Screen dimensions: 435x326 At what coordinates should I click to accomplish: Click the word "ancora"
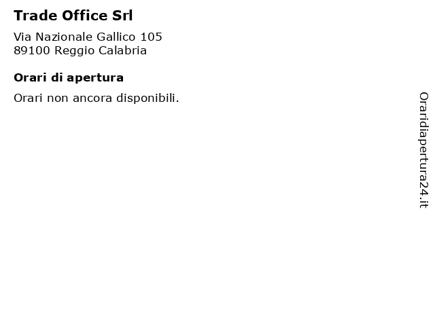tap(92, 99)
